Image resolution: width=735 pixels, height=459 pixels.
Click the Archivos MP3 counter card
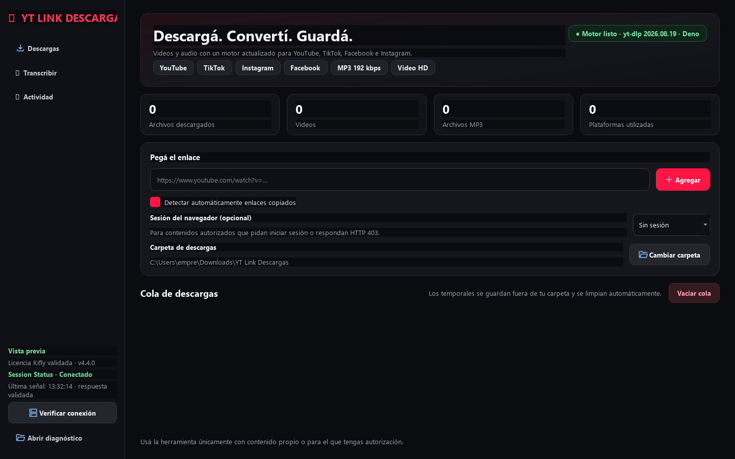(503, 115)
